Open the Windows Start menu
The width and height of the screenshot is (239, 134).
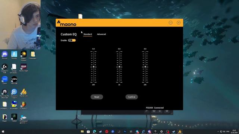tap(3, 131)
